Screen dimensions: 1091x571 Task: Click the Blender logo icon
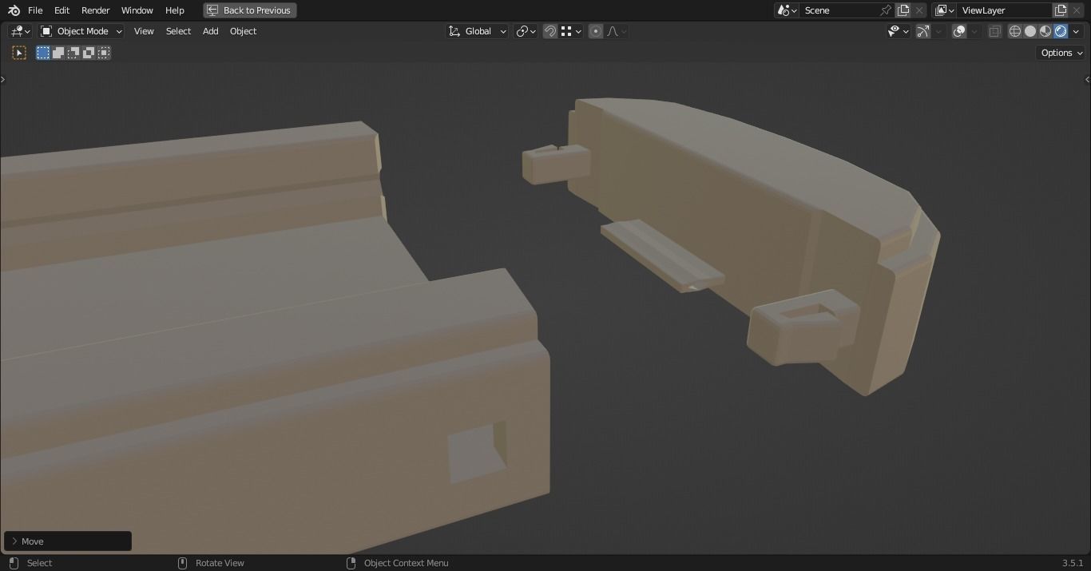click(x=14, y=10)
